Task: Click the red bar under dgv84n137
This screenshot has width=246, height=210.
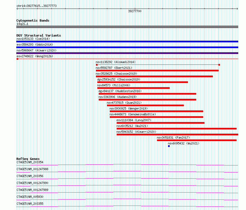Action: [148, 94]
